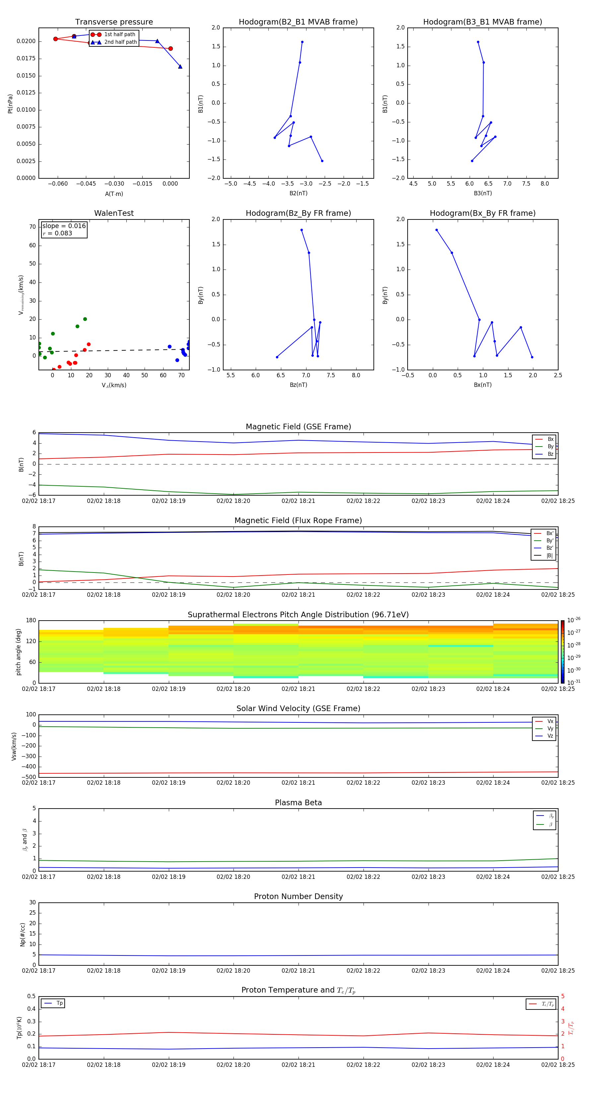This screenshot has height=1094, width=597.
Task: Click the highest green dot in WalenTest plot
Action: tap(85, 319)
